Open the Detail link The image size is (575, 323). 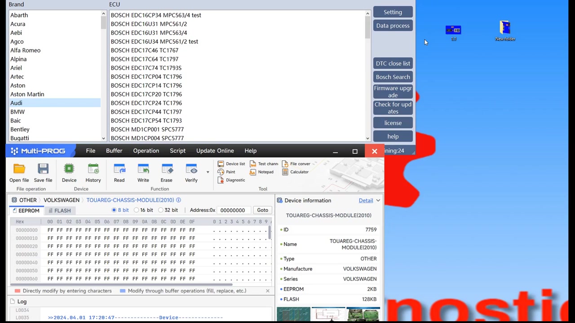pyautogui.click(x=366, y=201)
